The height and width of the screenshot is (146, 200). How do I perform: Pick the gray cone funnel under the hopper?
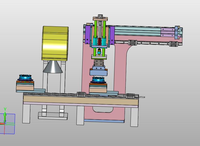[x=53, y=67]
